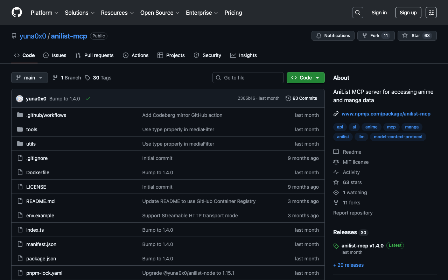Viewport: 448px width, 280px height.
Task: Open the npmjs.com package link
Action: click(x=386, y=114)
